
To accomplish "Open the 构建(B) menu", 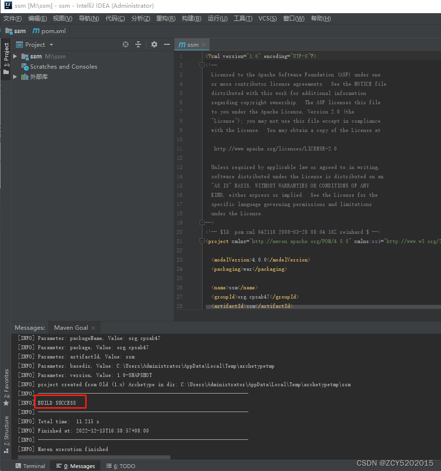I will pos(191,19).
